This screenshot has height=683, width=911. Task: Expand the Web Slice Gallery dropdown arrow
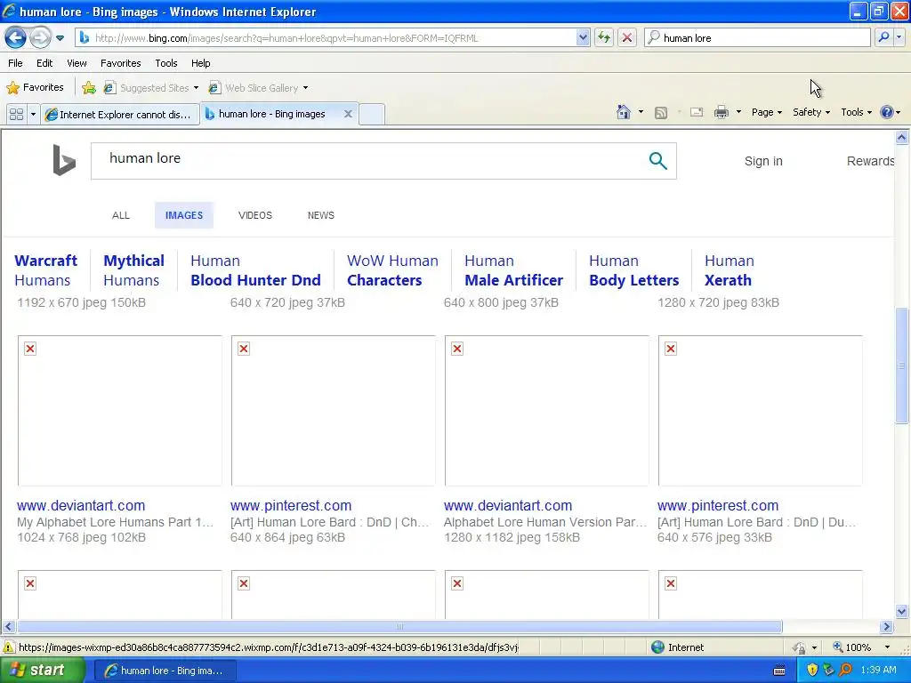point(306,88)
